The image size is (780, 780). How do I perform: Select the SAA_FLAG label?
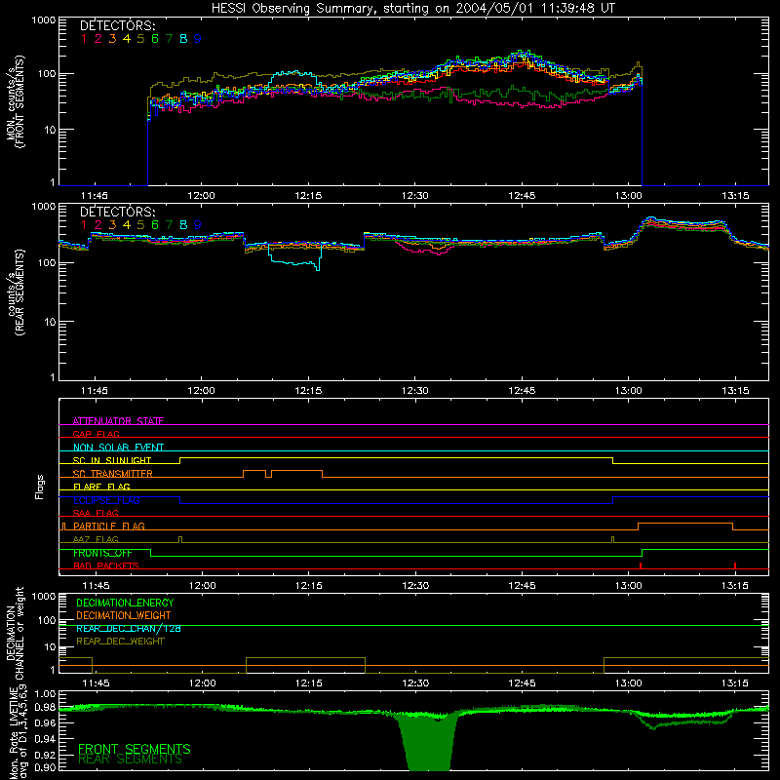coord(96,513)
